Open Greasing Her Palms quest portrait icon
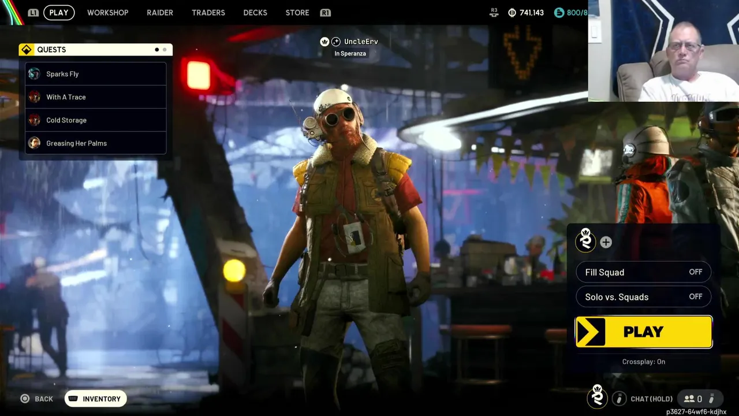This screenshot has width=739, height=416. (34, 143)
